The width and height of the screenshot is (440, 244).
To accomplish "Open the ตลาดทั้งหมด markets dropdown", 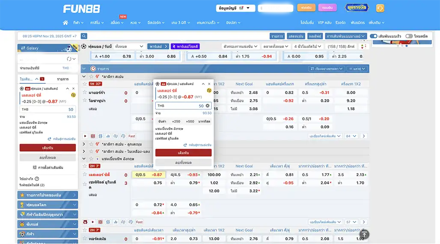I will (x=276, y=47).
